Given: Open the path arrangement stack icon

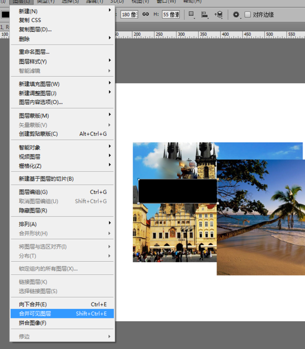Looking at the screenshot, I should coord(219,15).
